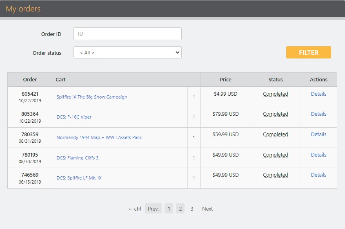Go to page 2 of orders
The image size is (345, 229).
point(180,209)
